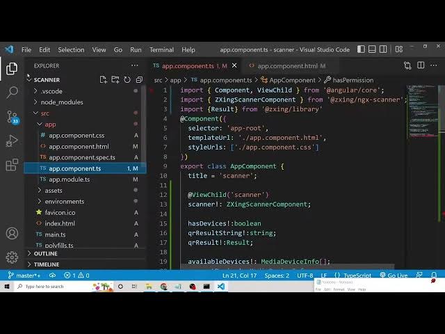Collapse the app folder in tree
The width and height of the screenshot is (445, 334).
pyautogui.click(x=50, y=125)
